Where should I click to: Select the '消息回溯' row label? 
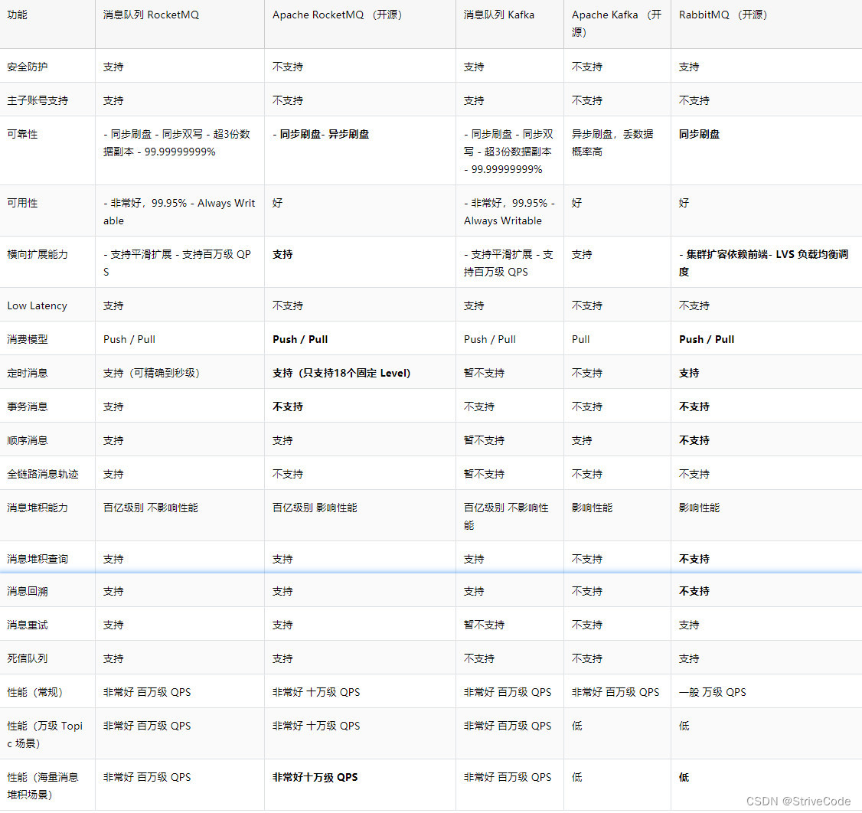(28, 591)
